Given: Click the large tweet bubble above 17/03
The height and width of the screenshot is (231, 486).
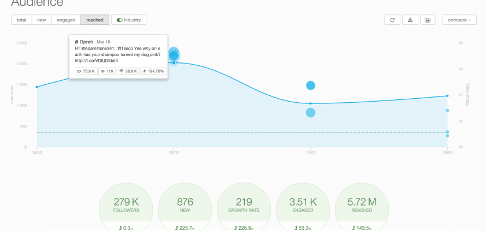Looking at the screenshot, I should coord(311,85).
